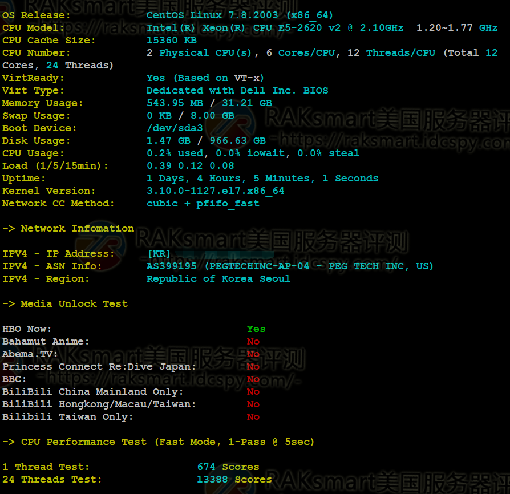Image resolution: width=510 pixels, height=494 pixels.
Task: Click "Dedicated with Dell Inc. BIOS" text
Action: click(x=237, y=90)
